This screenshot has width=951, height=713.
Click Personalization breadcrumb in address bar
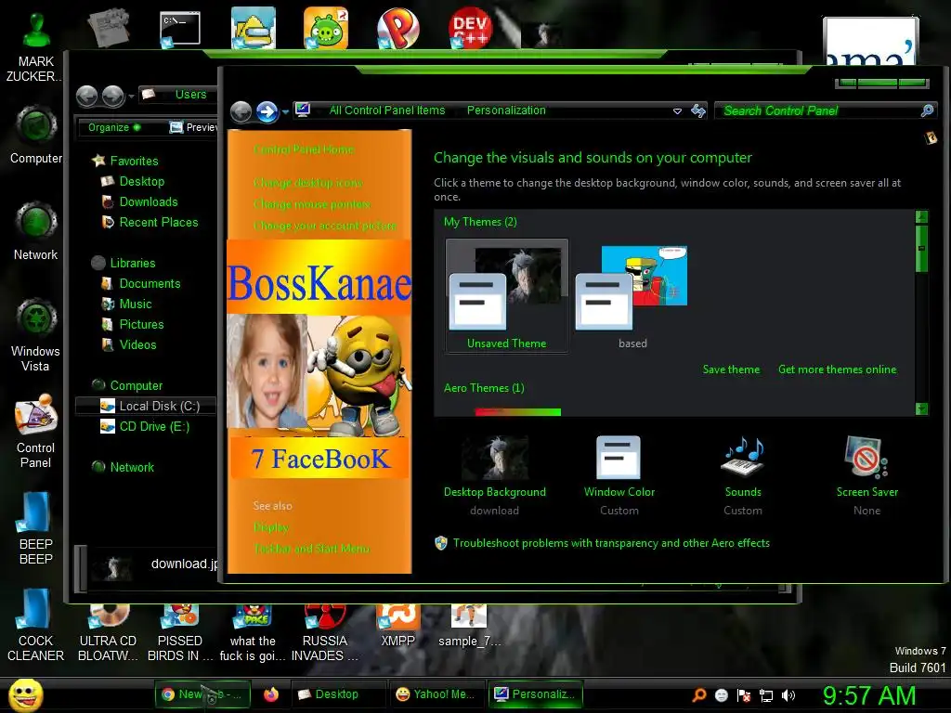pyautogui.click(x=506, y=110)
